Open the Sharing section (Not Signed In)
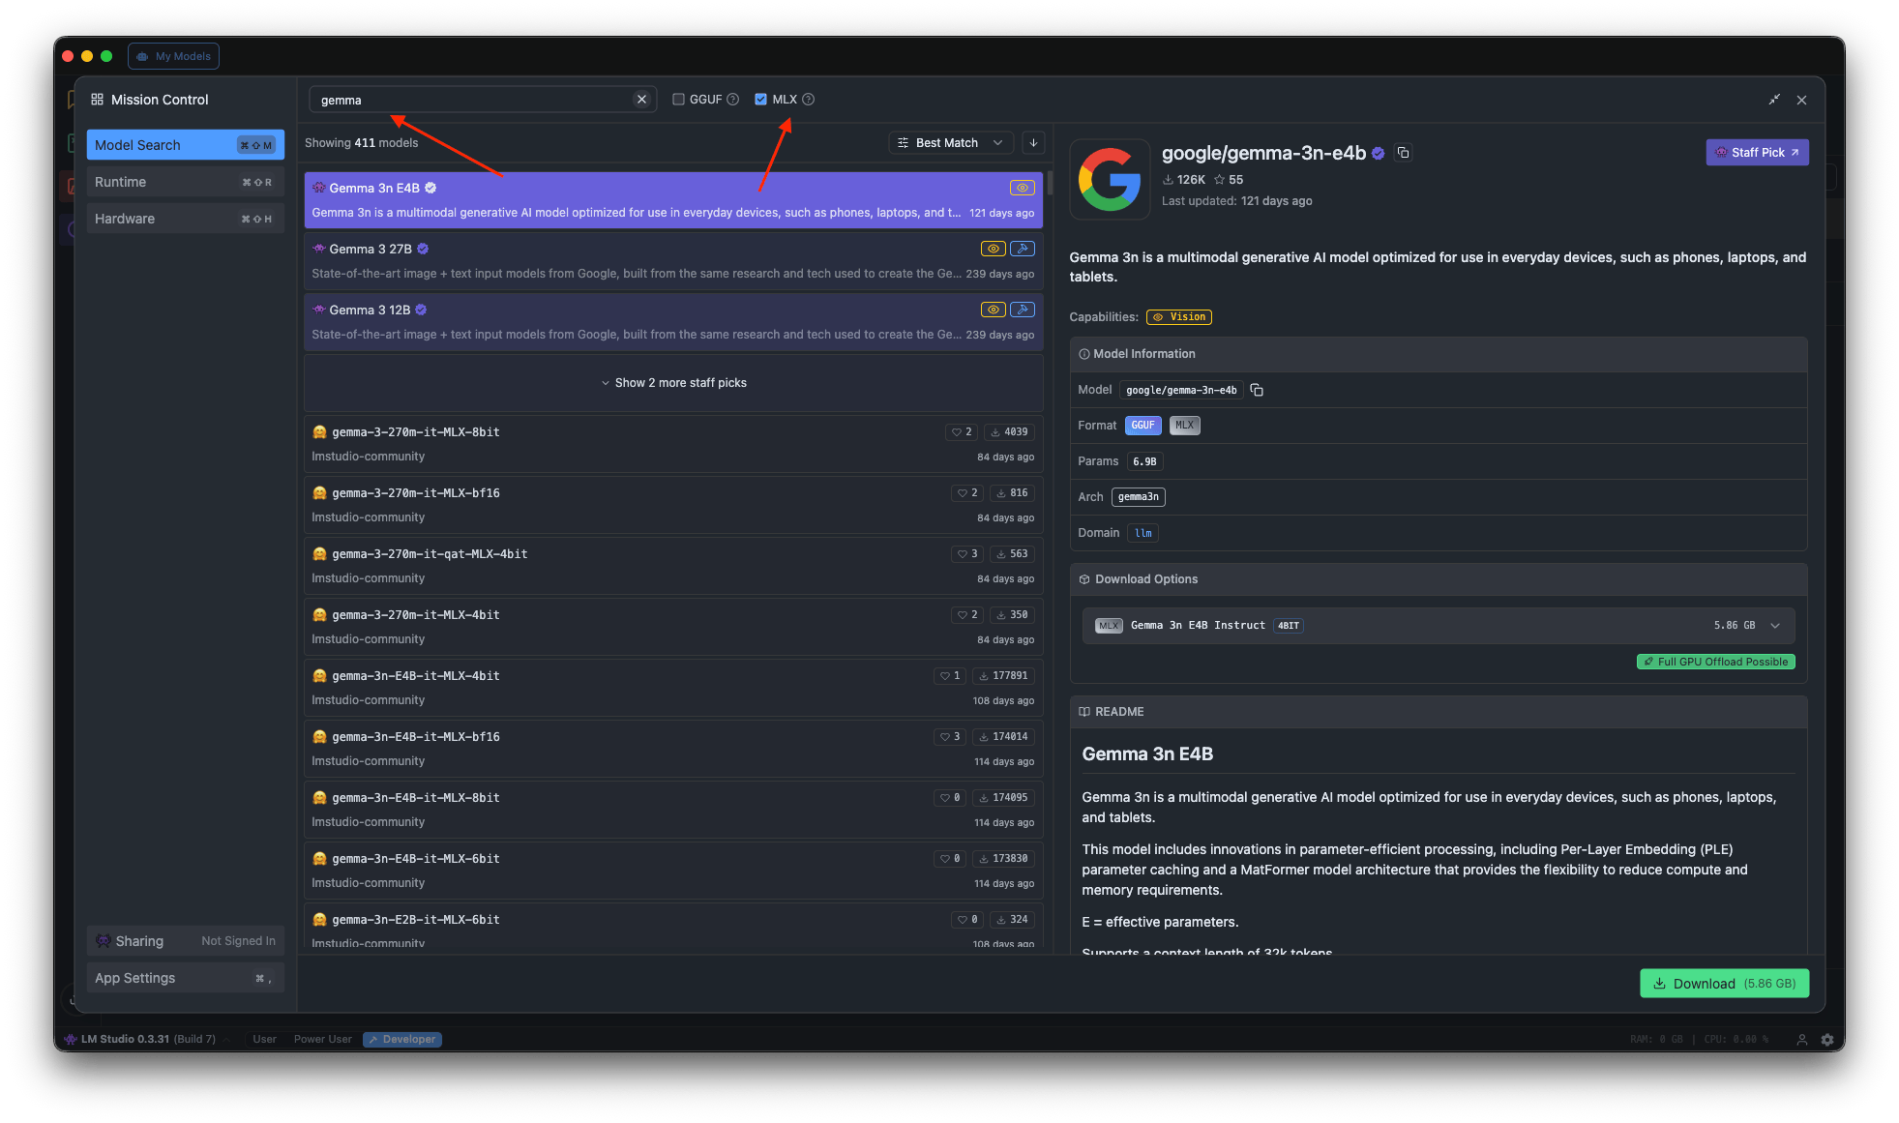Image resolution: width=1899 pixels, height=1123 pixels. coord(185,941)
